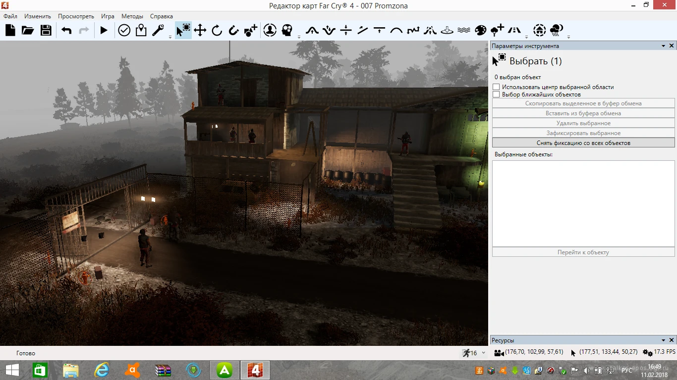677x380 pixels.
Task: Activate the Select objects tool in the toolbar
Action: tap(183, 31)
